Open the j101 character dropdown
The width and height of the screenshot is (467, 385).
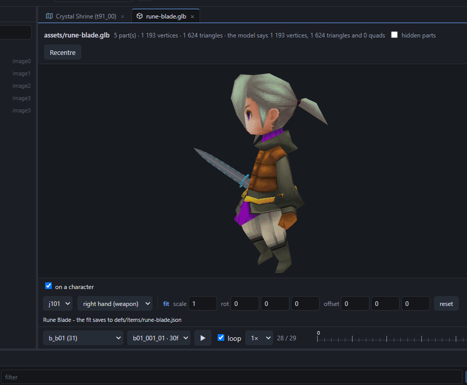pyautogui.click(x=58, y=304)
